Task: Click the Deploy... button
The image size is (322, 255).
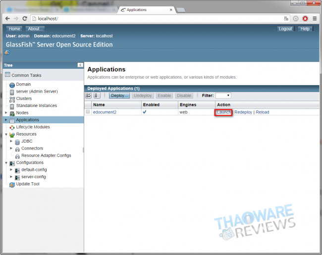Action: 119,96
